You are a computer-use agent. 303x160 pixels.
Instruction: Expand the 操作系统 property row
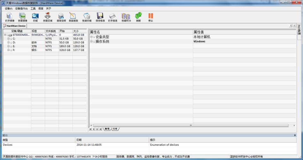pos(91,41)
